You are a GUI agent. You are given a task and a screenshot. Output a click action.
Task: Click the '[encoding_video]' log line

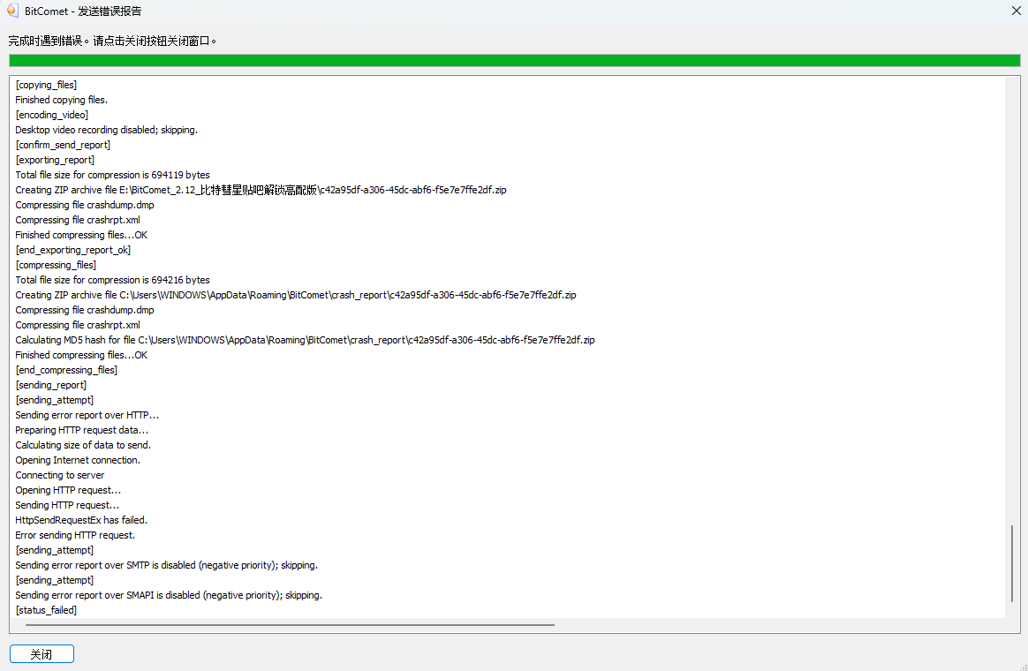click(52, 116)
